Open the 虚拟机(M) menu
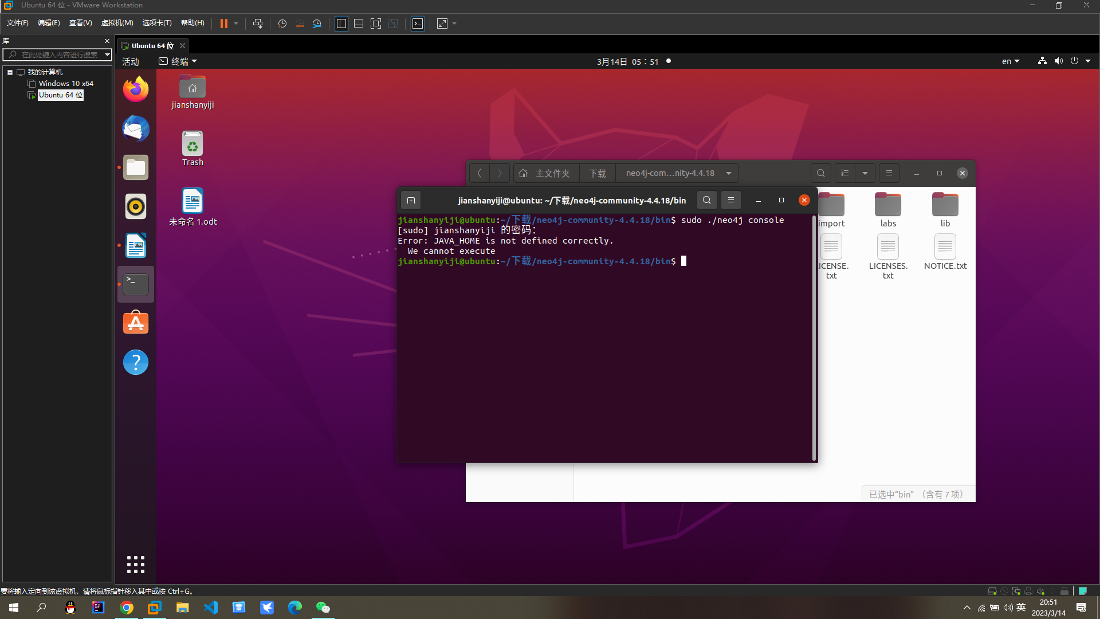Screen dimensions: 1100x619 (116, 23)
